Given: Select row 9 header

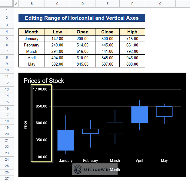Looking at the screenshot, I should coord(7,64).
